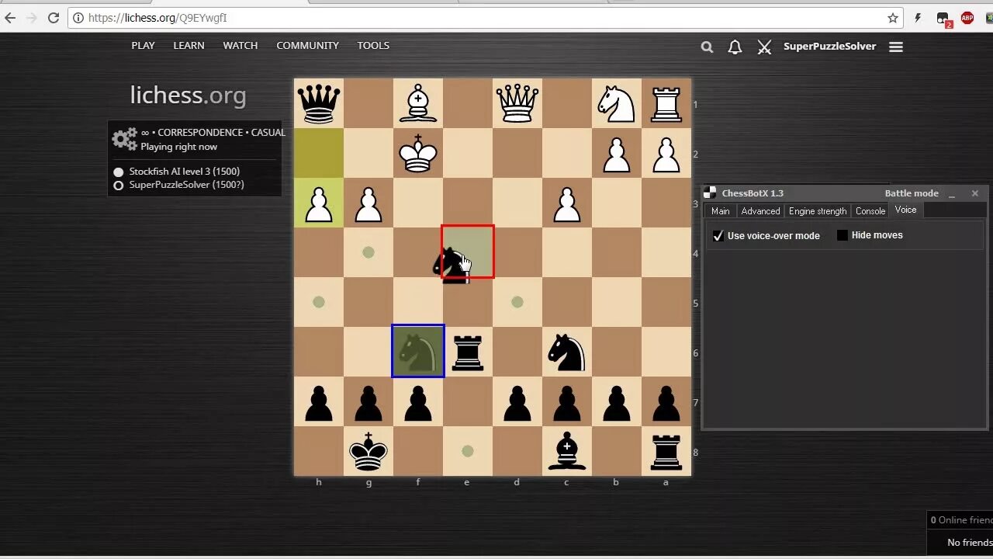Reload the page with the refresh icon
Image resolution: width=993 pixels, height=559 pixels.
click(53, 17)
